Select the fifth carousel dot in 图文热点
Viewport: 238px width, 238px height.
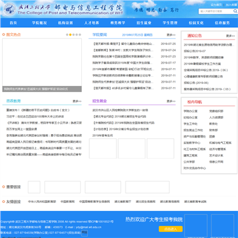point(80,34)
